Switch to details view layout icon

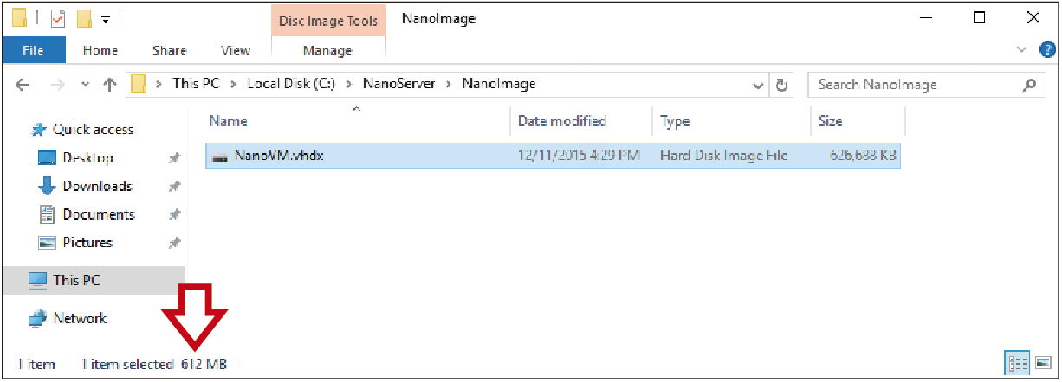pyautogui.click(x=1015, y=363)
